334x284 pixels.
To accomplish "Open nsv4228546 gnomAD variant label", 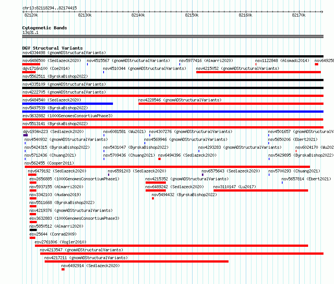I will [180, 100].
